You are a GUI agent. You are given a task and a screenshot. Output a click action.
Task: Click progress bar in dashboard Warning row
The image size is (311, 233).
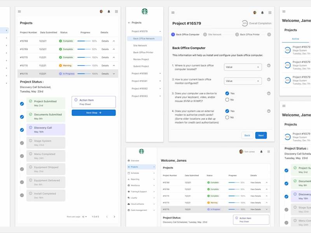tap(234, 203)
